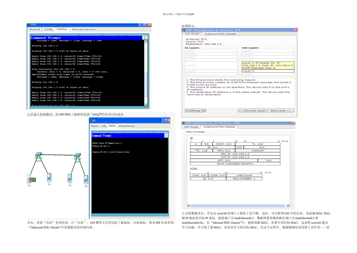Open the Software/Services tab in the PC0 window pinging 192.168.1.5 with no replies
Viewport: 357px width, 253px height.
pyautogui.click(x=126, y=126)
